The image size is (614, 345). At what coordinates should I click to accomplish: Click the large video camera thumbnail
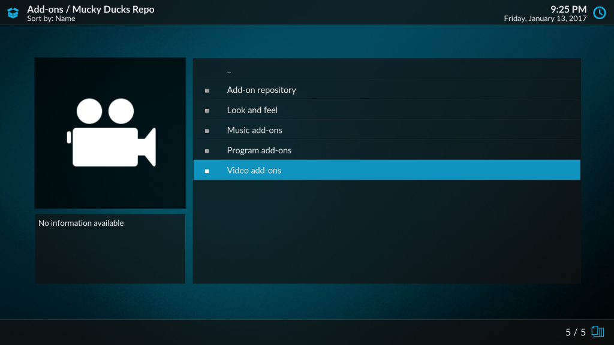pos(110,133)
